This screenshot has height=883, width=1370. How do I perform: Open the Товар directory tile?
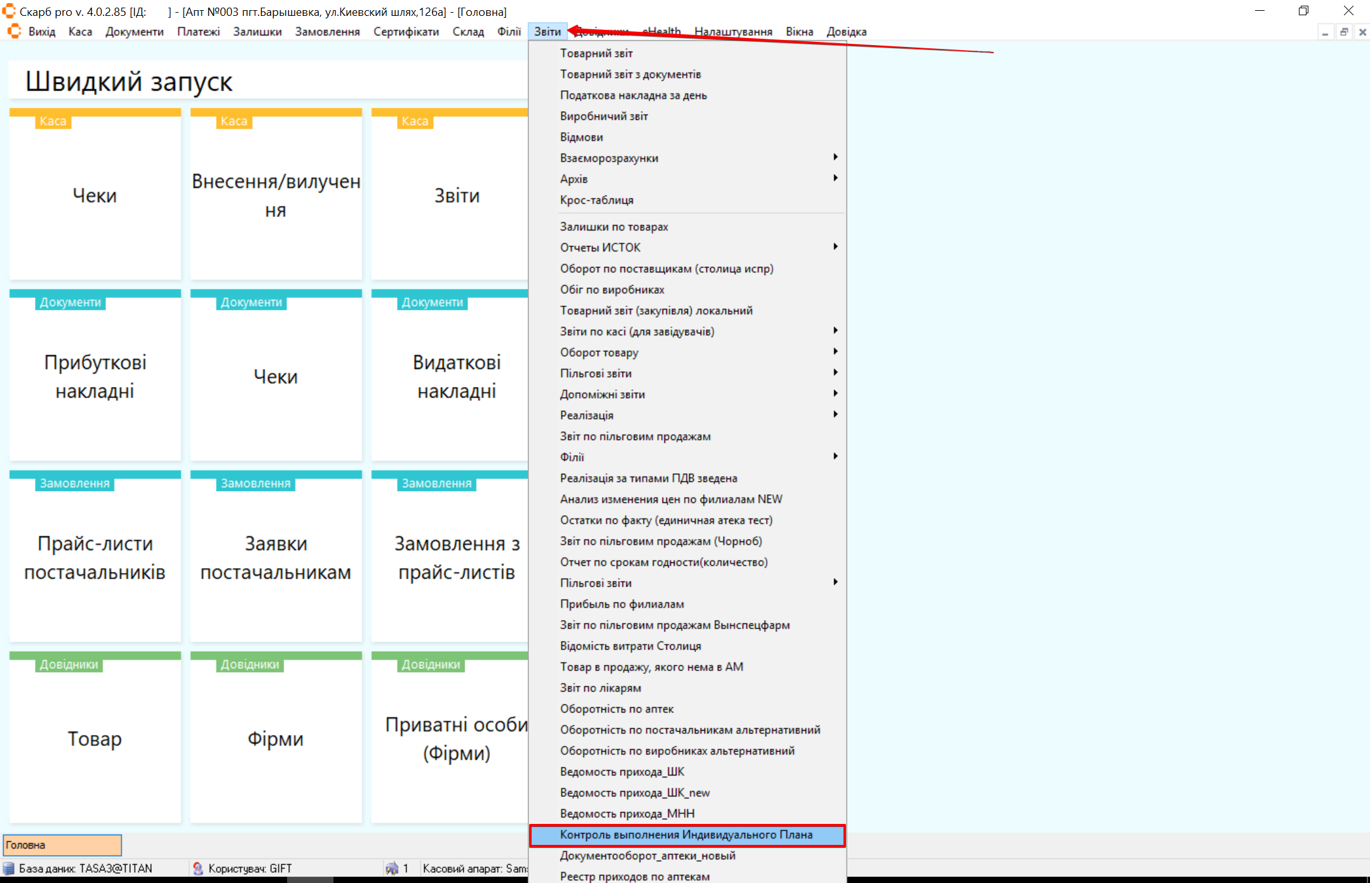click(x=95, y=738)
